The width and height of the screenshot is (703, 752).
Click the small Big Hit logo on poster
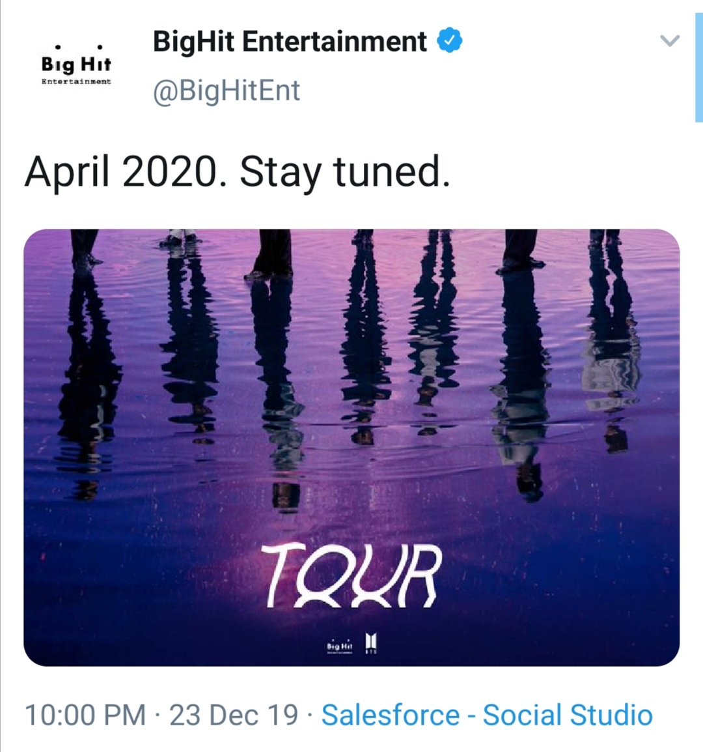pos(339,646)
